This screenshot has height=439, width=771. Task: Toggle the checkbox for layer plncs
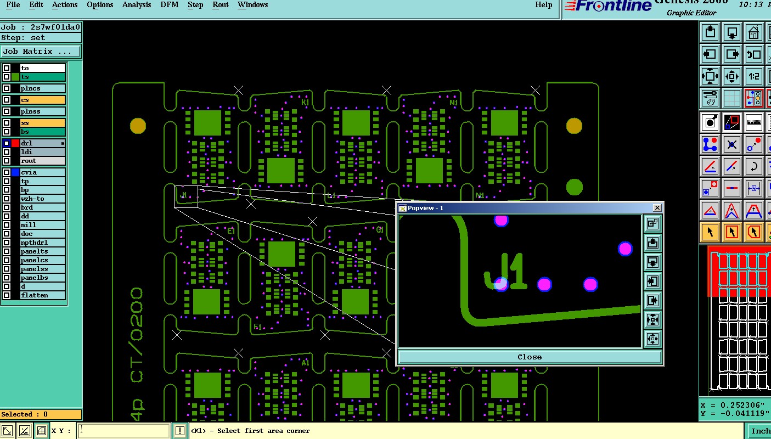pos(7,88)
